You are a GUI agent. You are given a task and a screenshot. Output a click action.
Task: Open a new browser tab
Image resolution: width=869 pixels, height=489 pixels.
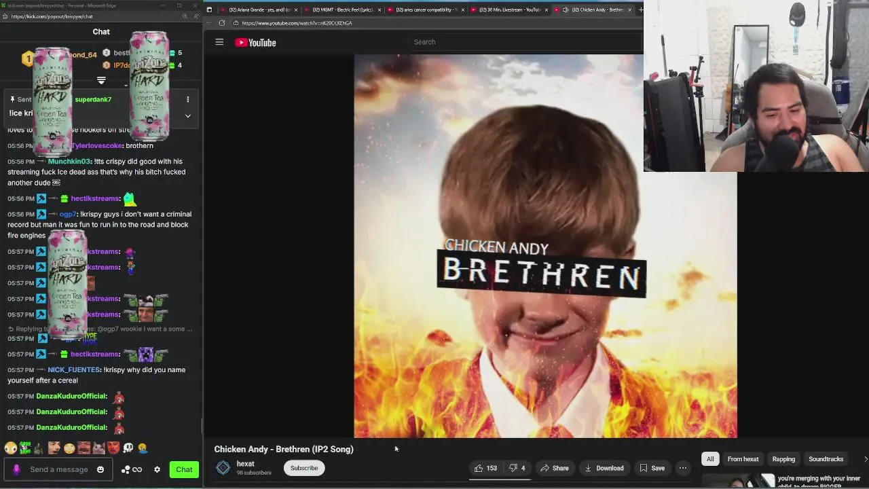[640, 10]
